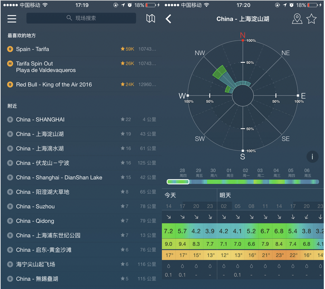Toggle favorite star for 上海淀山湖
This screenshot has height=289, width=325.
(x=312, y=19)
